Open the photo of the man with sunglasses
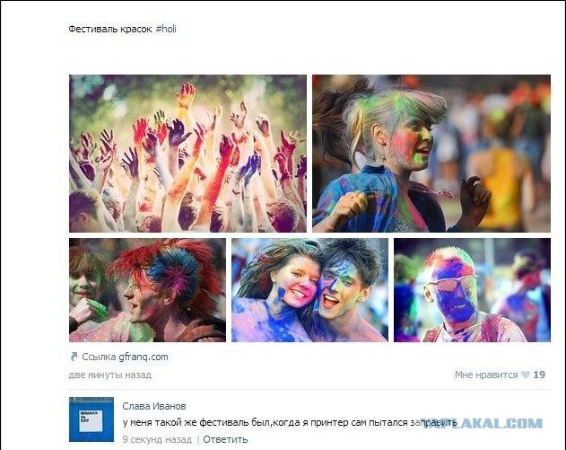 click(x=472, y=290)
